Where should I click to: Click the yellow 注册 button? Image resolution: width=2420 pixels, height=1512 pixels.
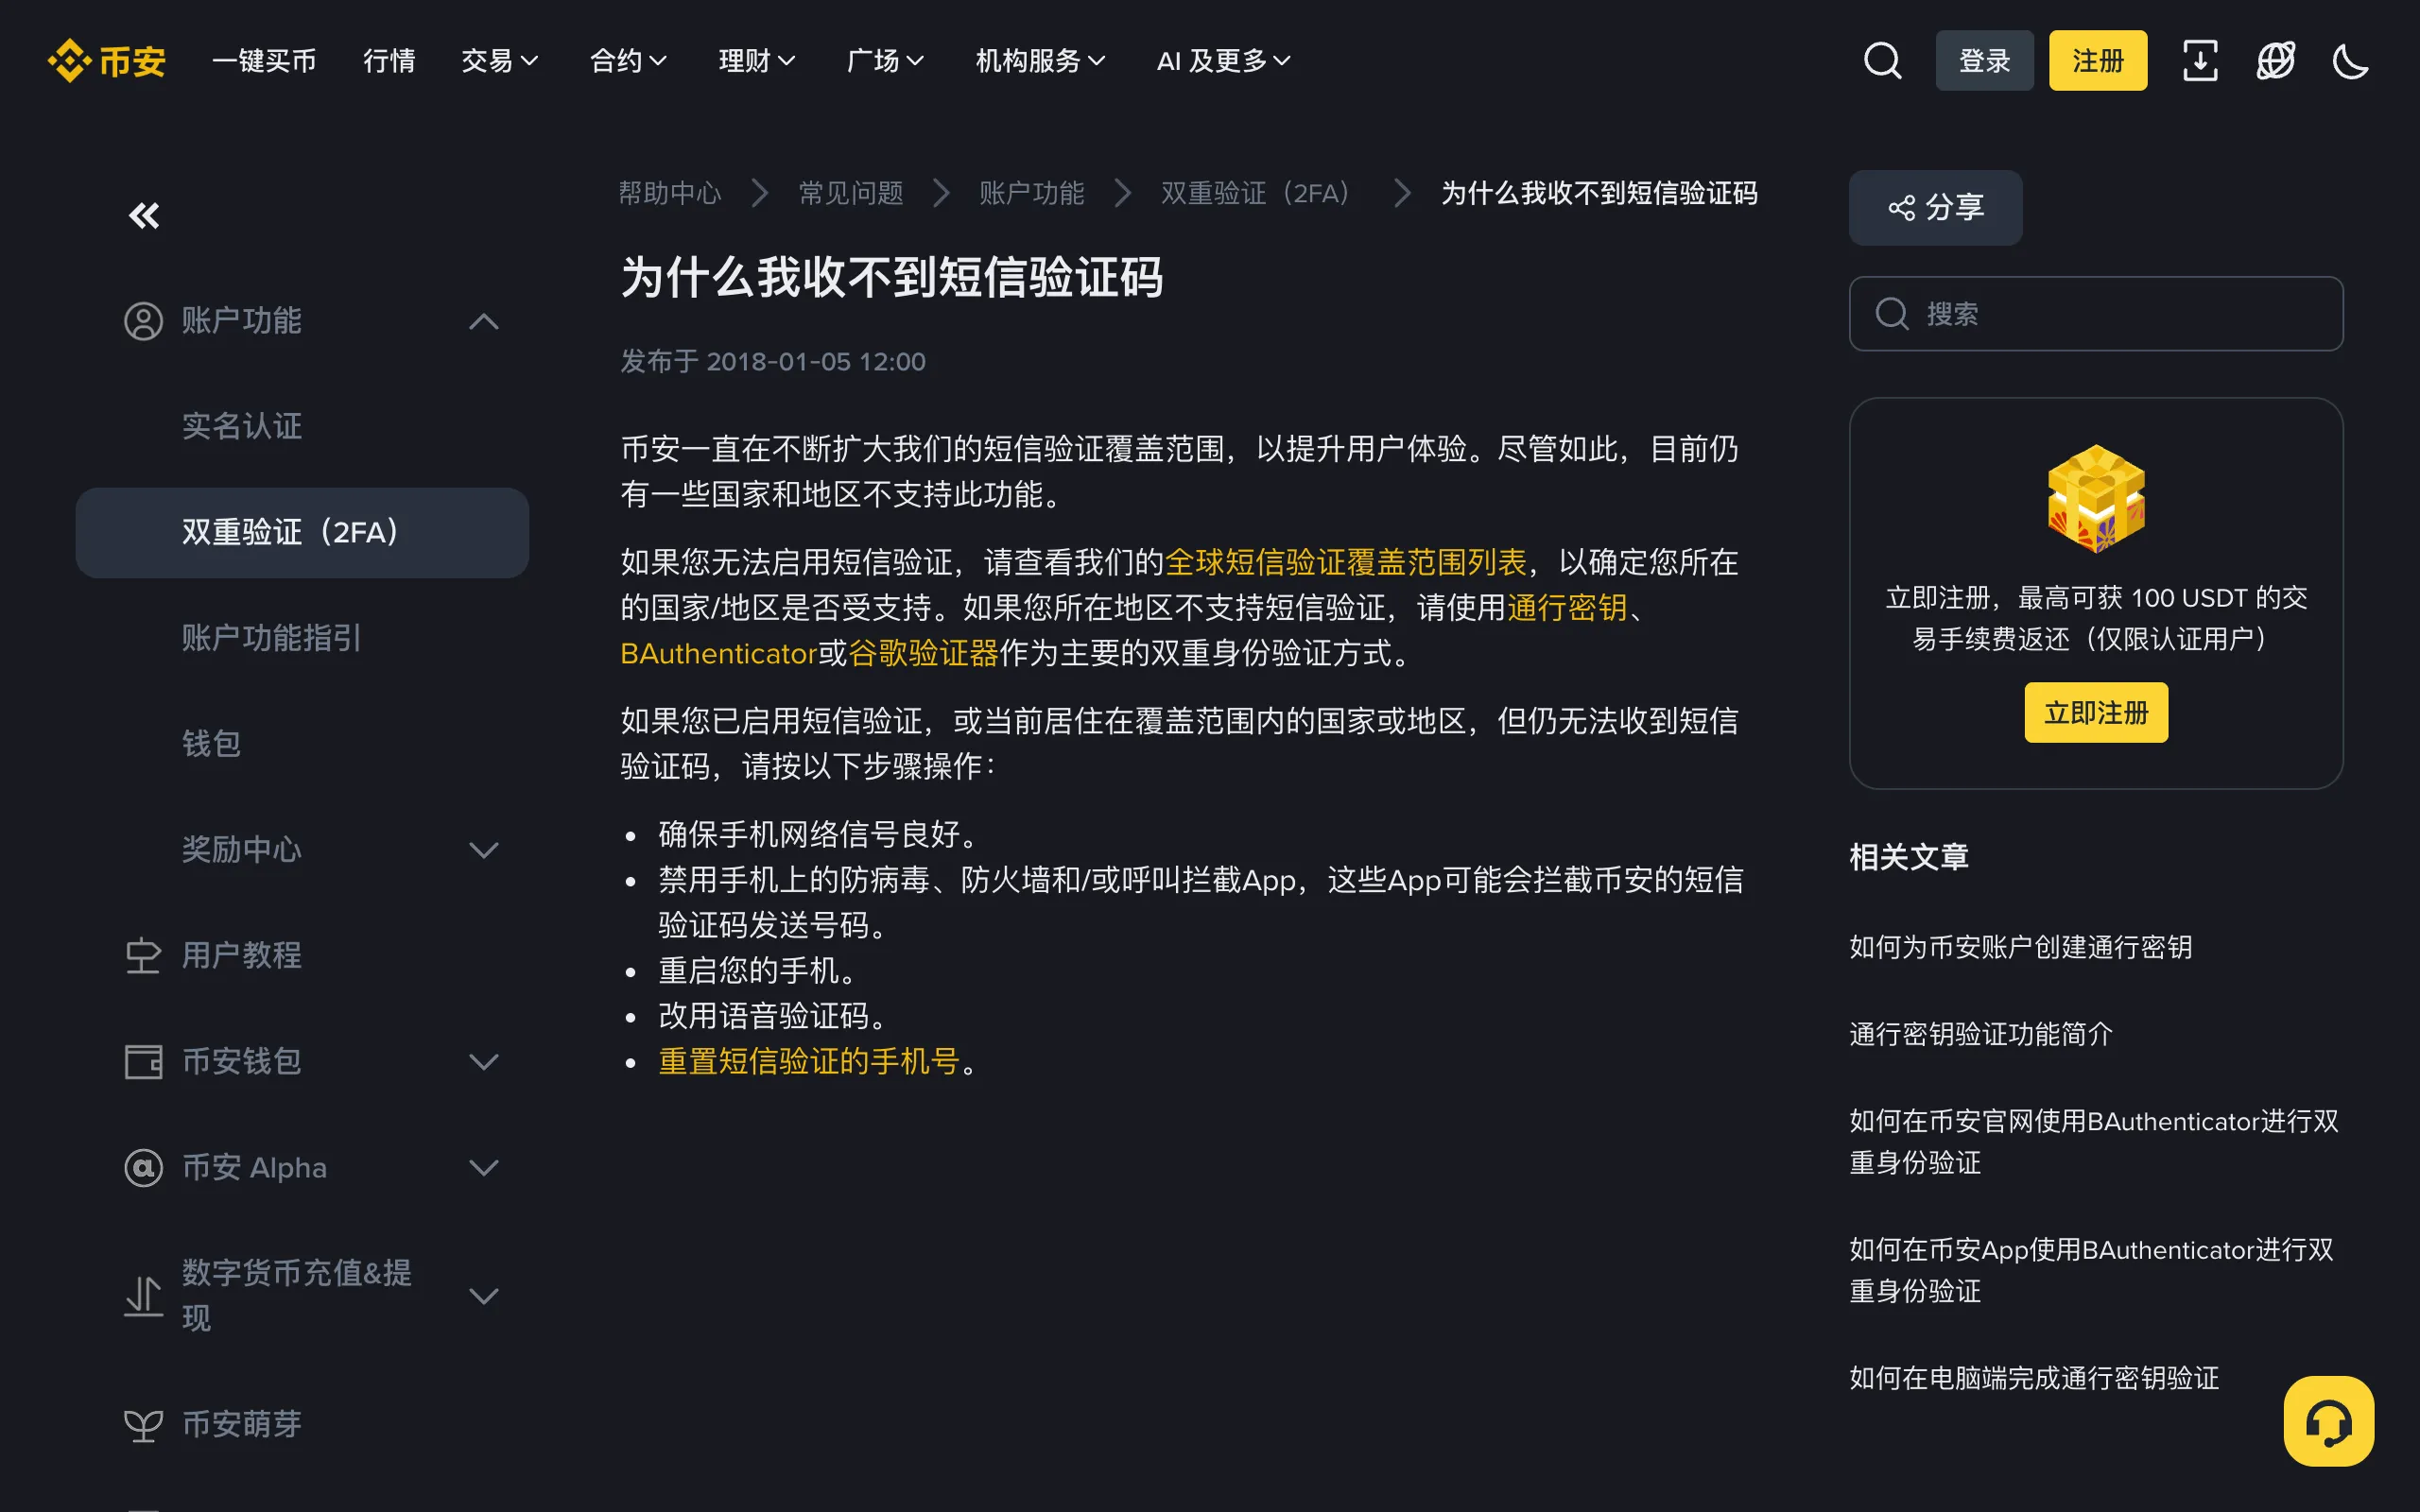pos(2097,61)
